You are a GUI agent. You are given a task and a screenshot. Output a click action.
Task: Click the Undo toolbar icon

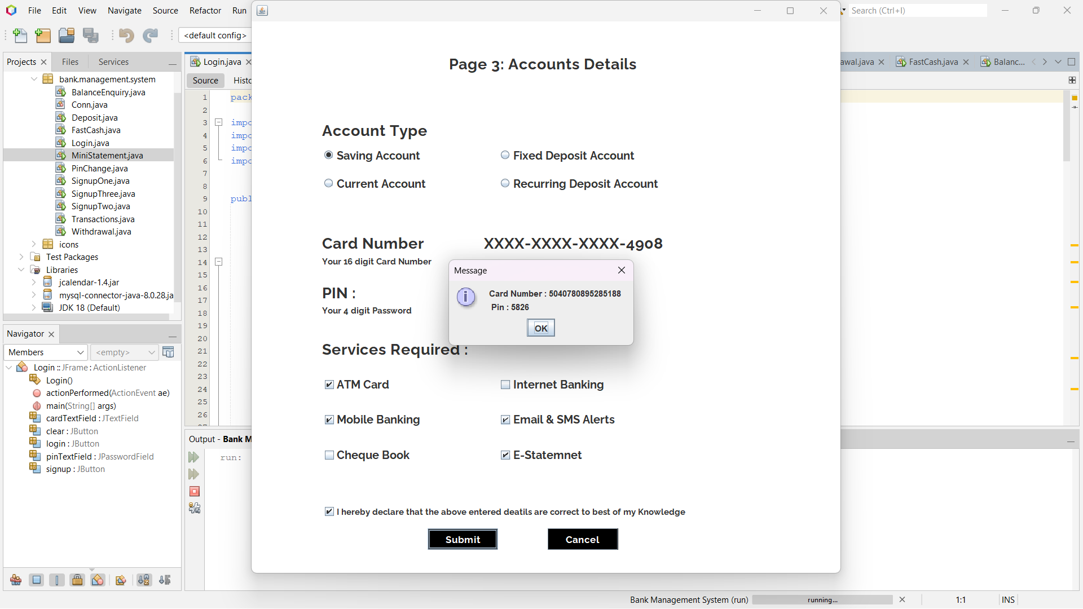coord(126,36)
